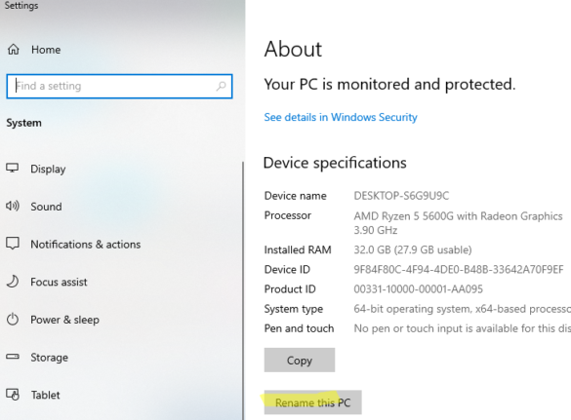The height and width of the screenshot is (420, 571).
Task: Click the Storage drive icon
Action: 13,357
